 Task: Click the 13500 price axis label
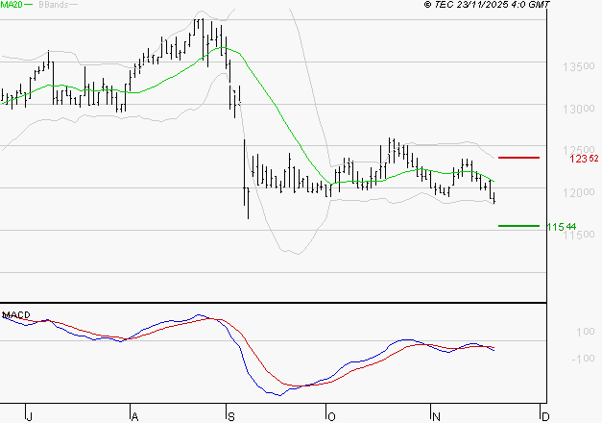coord(579,67)
